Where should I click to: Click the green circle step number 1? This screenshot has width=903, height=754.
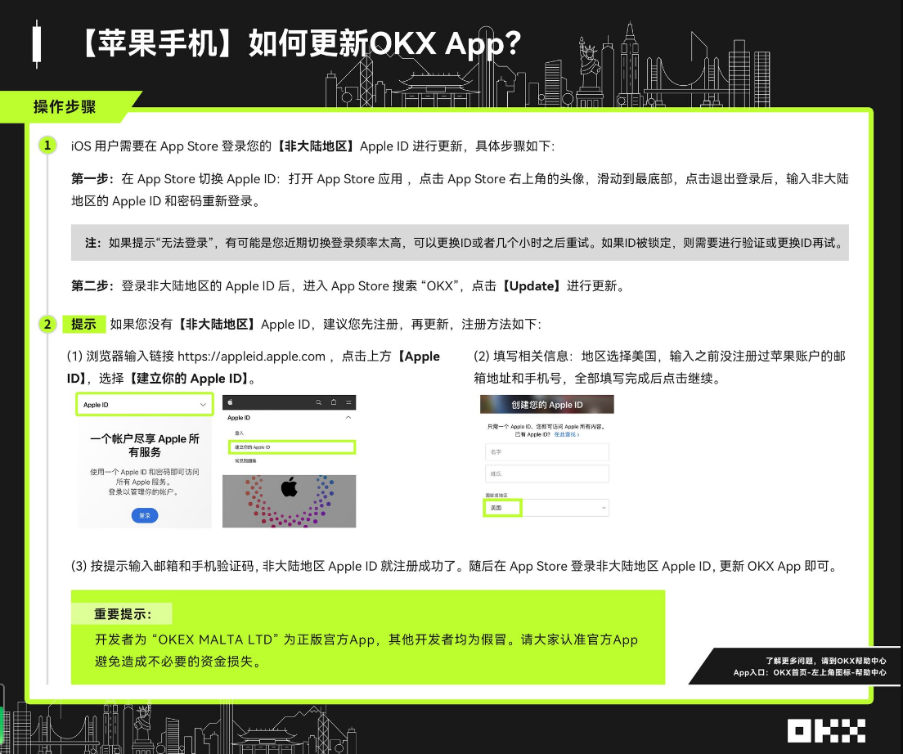(x=47, y=146)
